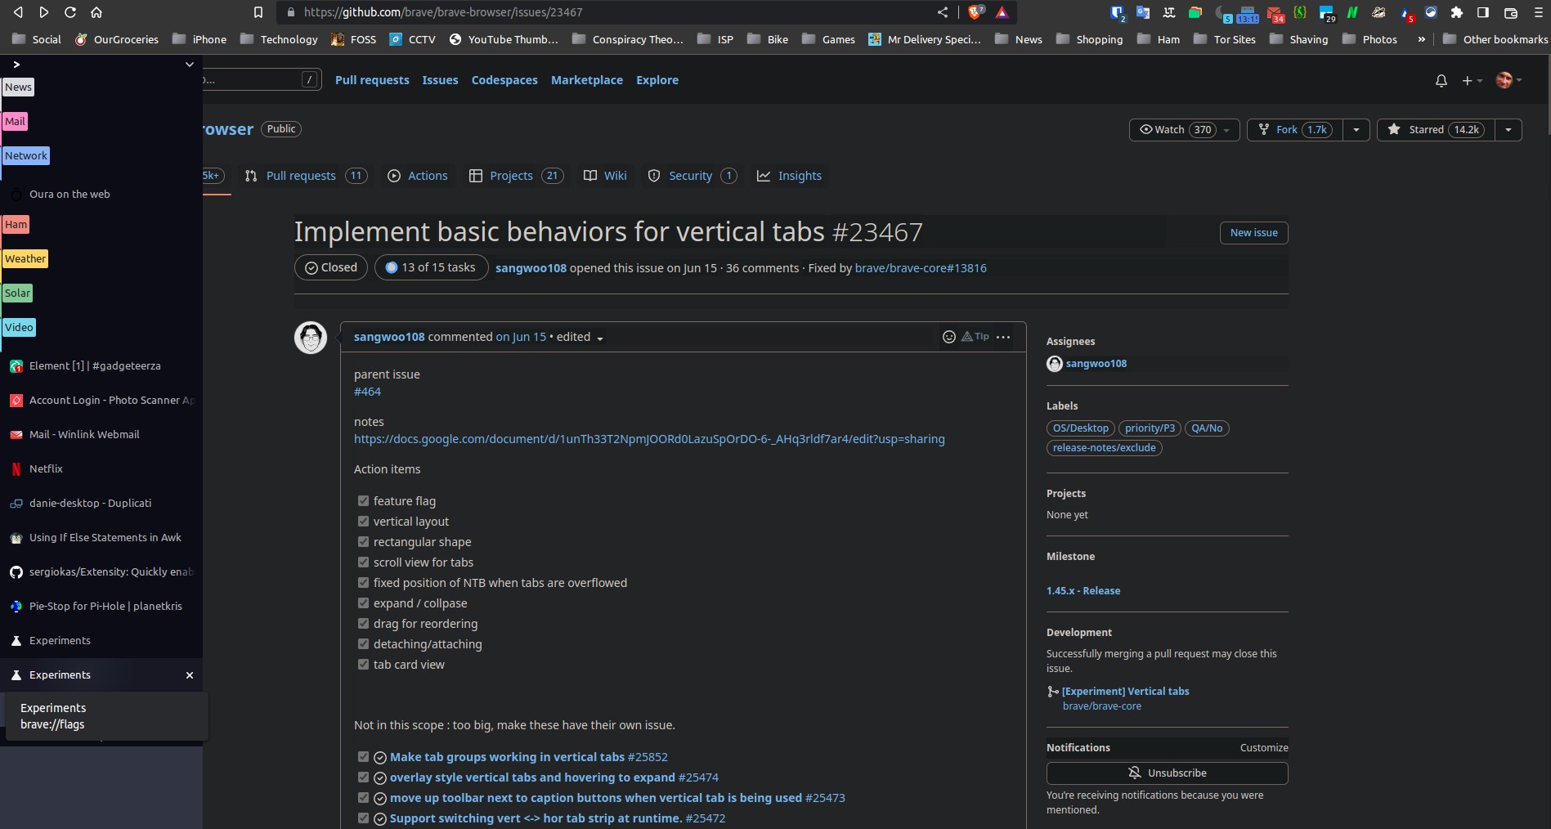Switch to the Wiki tab

click(x=605, y=176)
